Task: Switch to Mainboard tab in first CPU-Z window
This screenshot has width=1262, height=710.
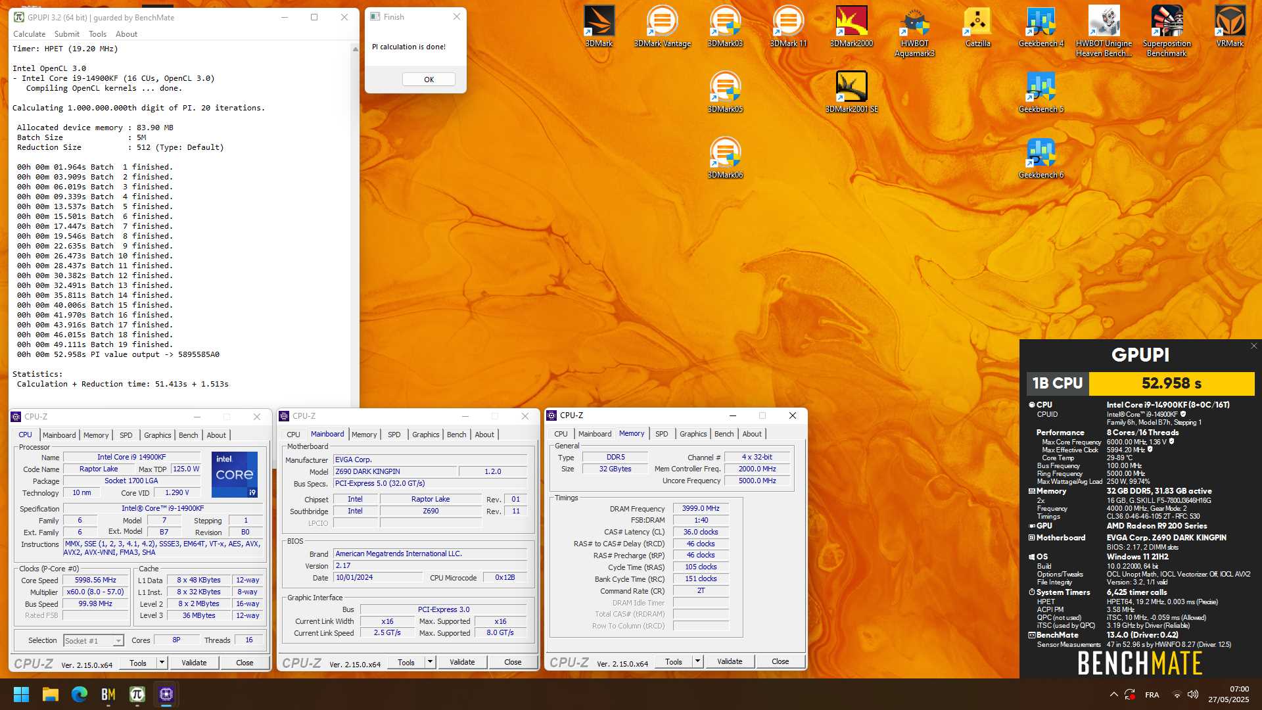Action: click(x=59, y=435)
